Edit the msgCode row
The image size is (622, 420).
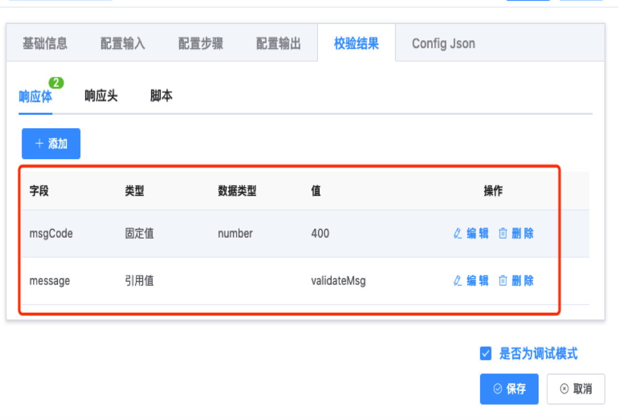[x=471, y=233]
